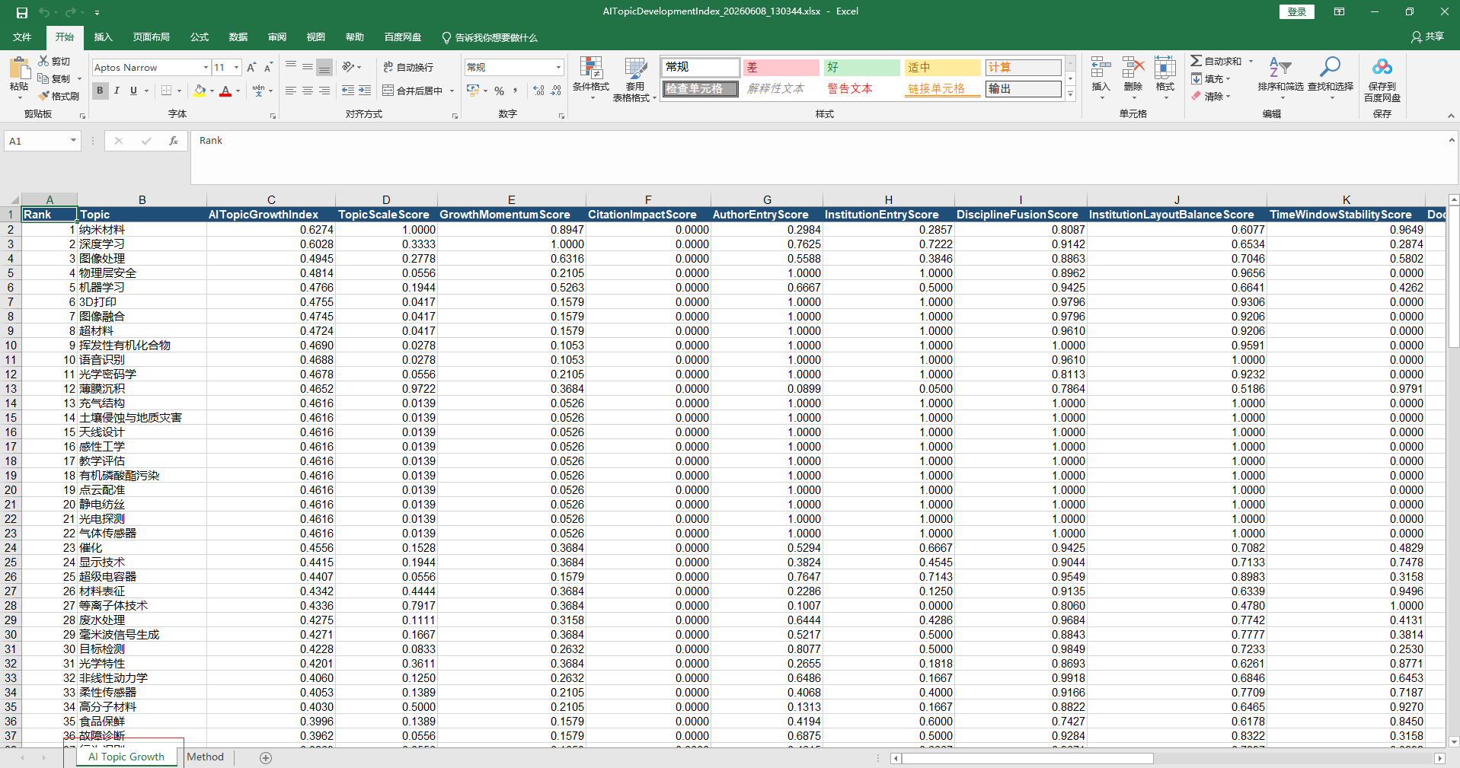
Task: Increase decimal places icon
Action: 539,91
